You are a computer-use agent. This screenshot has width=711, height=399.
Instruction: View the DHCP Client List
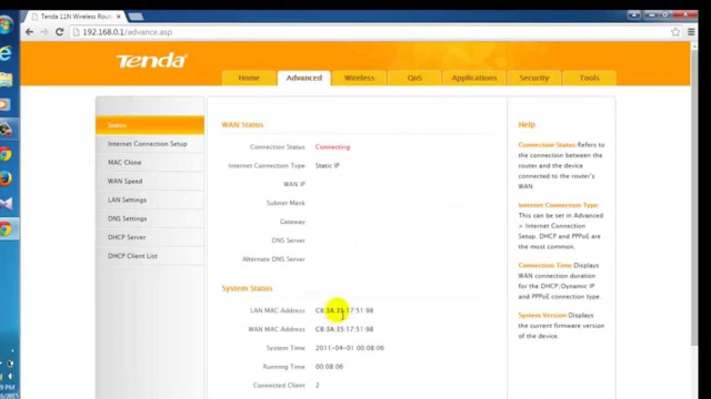pos(150,256)
